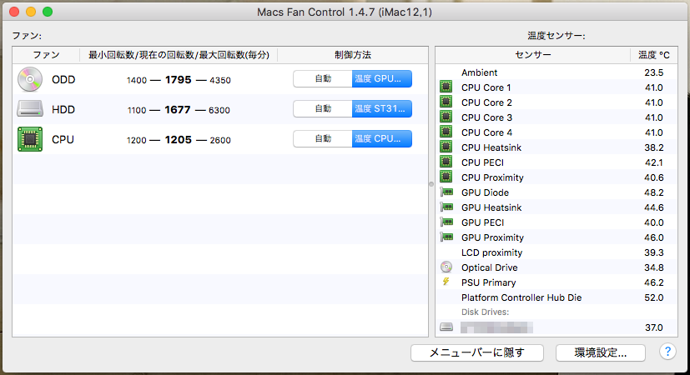The height and width of the screenshot is (375, 690).
Task: Click the センサー column header
Action: pos(533,55)
